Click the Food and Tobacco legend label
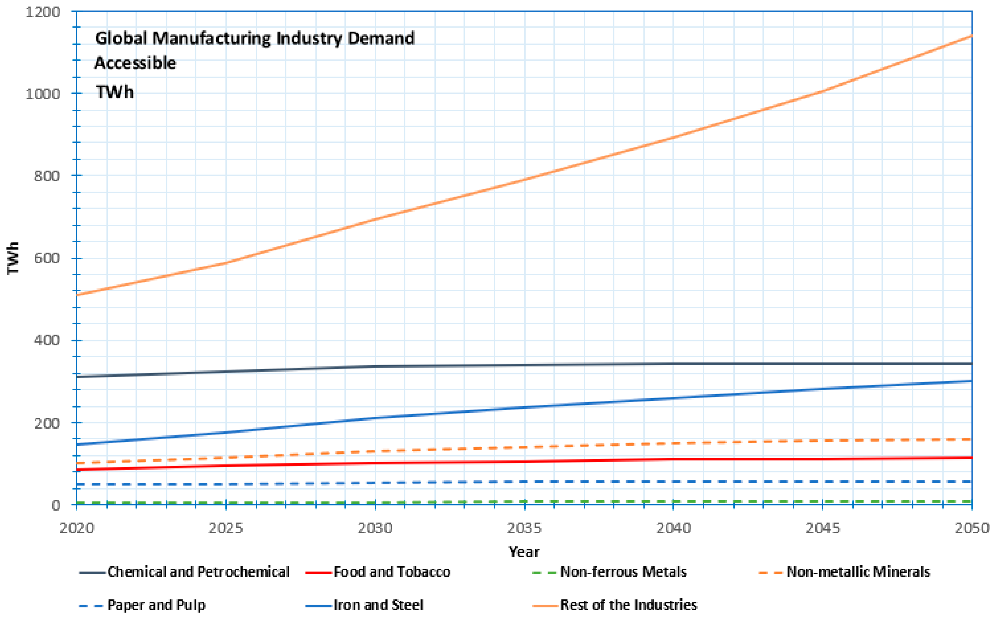Viewport: 995px width, 618px height. [x=391, y=571]
